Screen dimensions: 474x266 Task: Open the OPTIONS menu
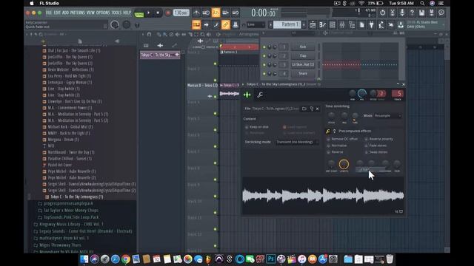click(x=103, y=13)
